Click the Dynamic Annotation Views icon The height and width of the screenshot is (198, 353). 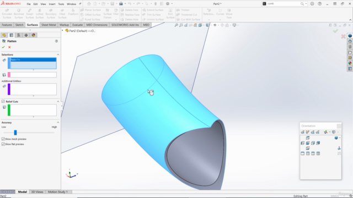click(x=195, y=25)
